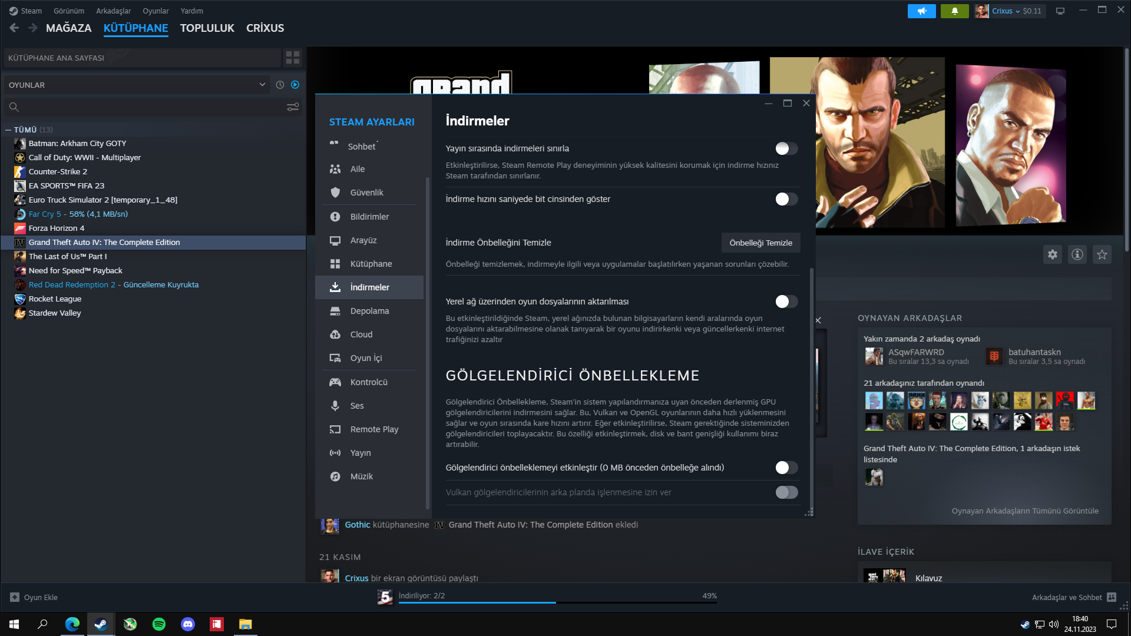Expand the OYUNLAR dropdown

pyautogui.click(x=262, y=85)
